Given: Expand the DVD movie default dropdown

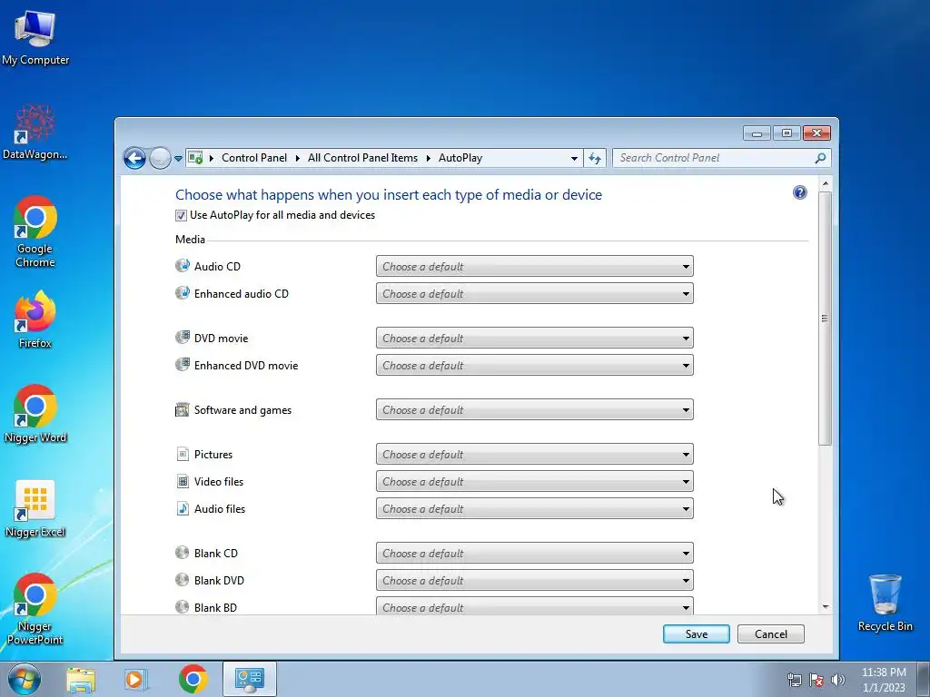Looking at the screenshot, I should [x=534, y=338].
